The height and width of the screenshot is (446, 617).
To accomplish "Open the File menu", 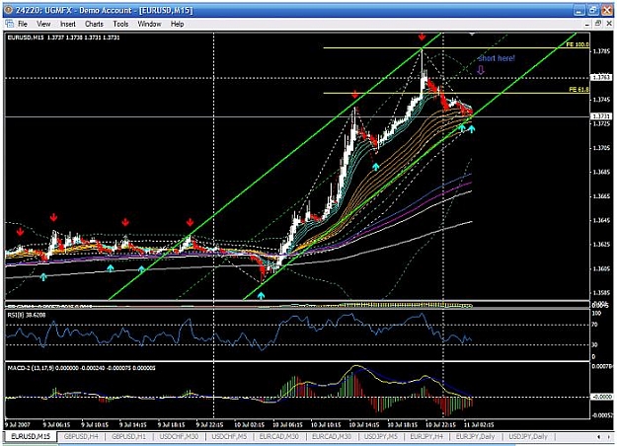I will [23, 24].
